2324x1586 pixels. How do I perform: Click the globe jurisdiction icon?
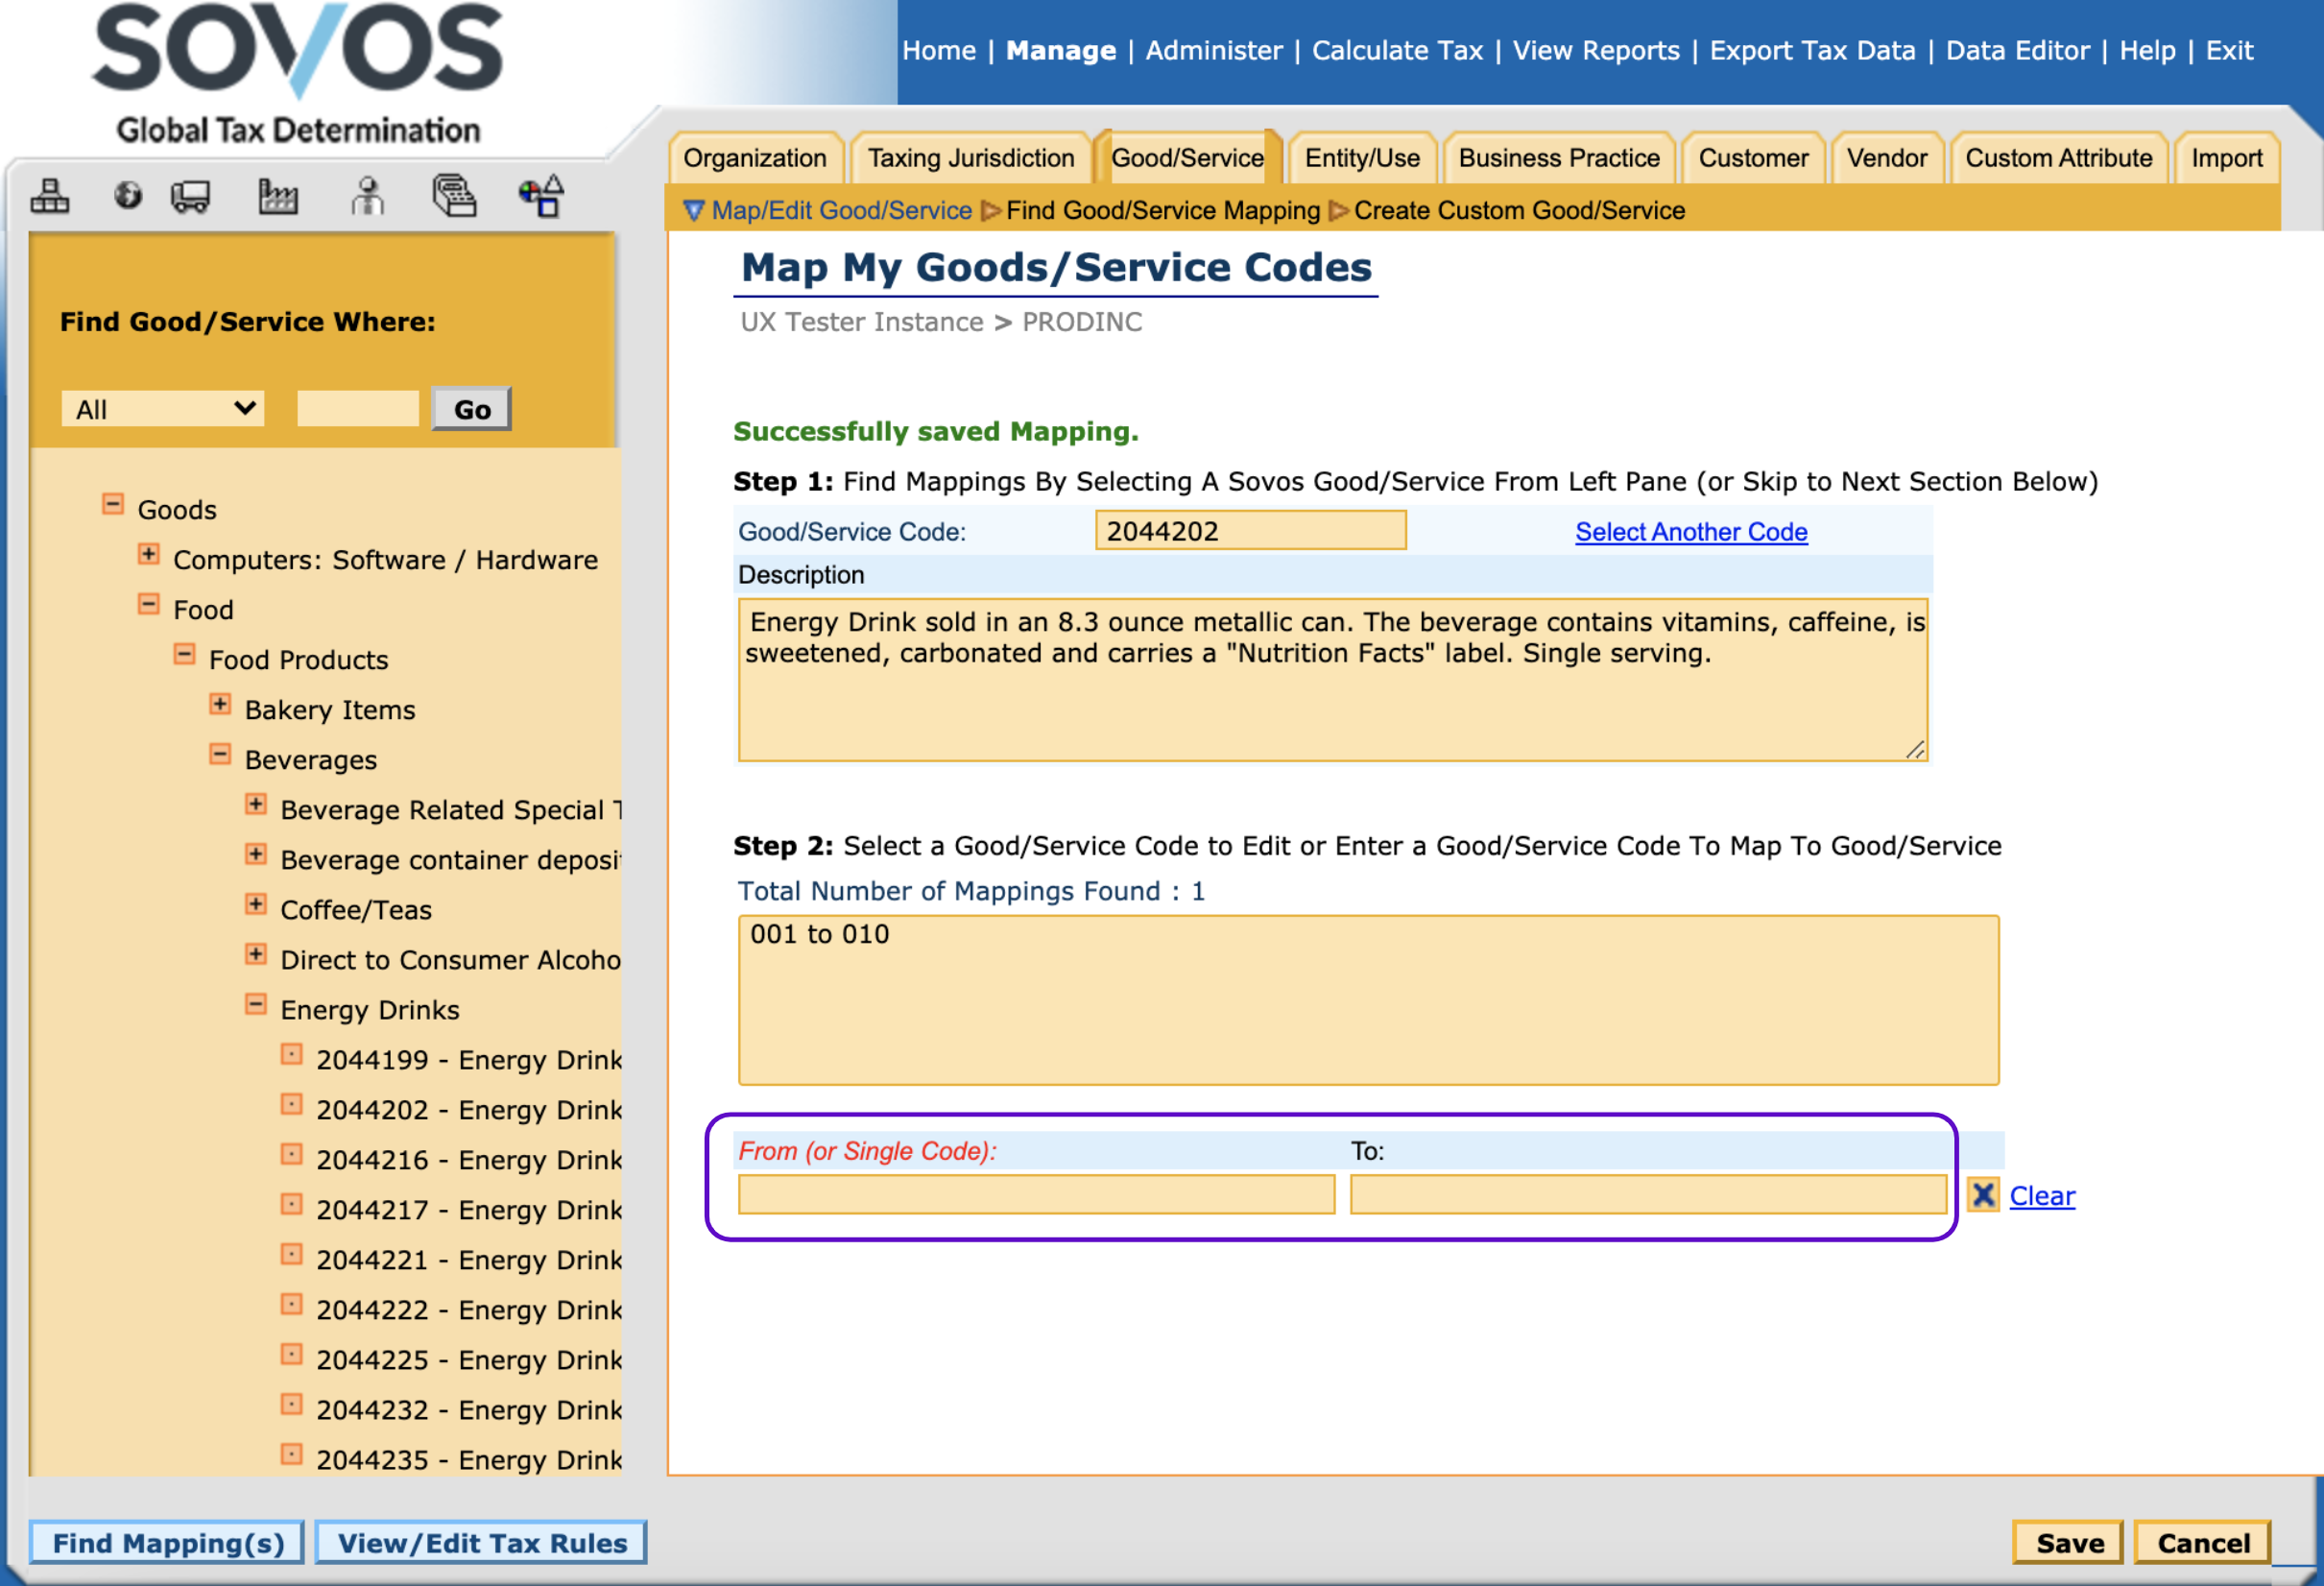pyautogui.click(x=127, y=196)
